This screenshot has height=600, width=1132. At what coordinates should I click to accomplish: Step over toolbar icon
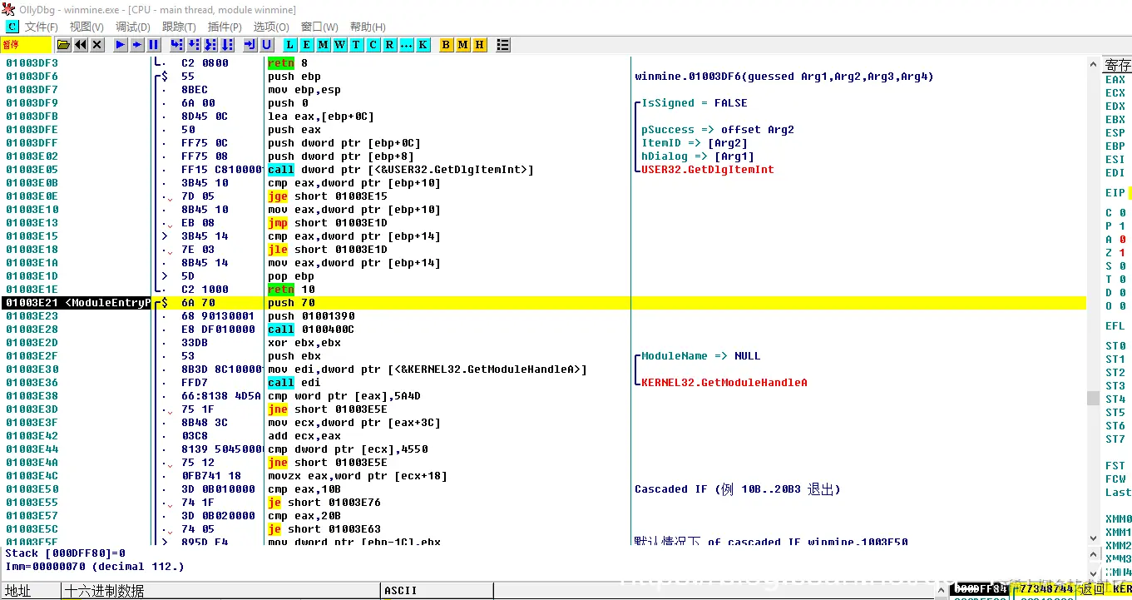(x=194, y=45)
